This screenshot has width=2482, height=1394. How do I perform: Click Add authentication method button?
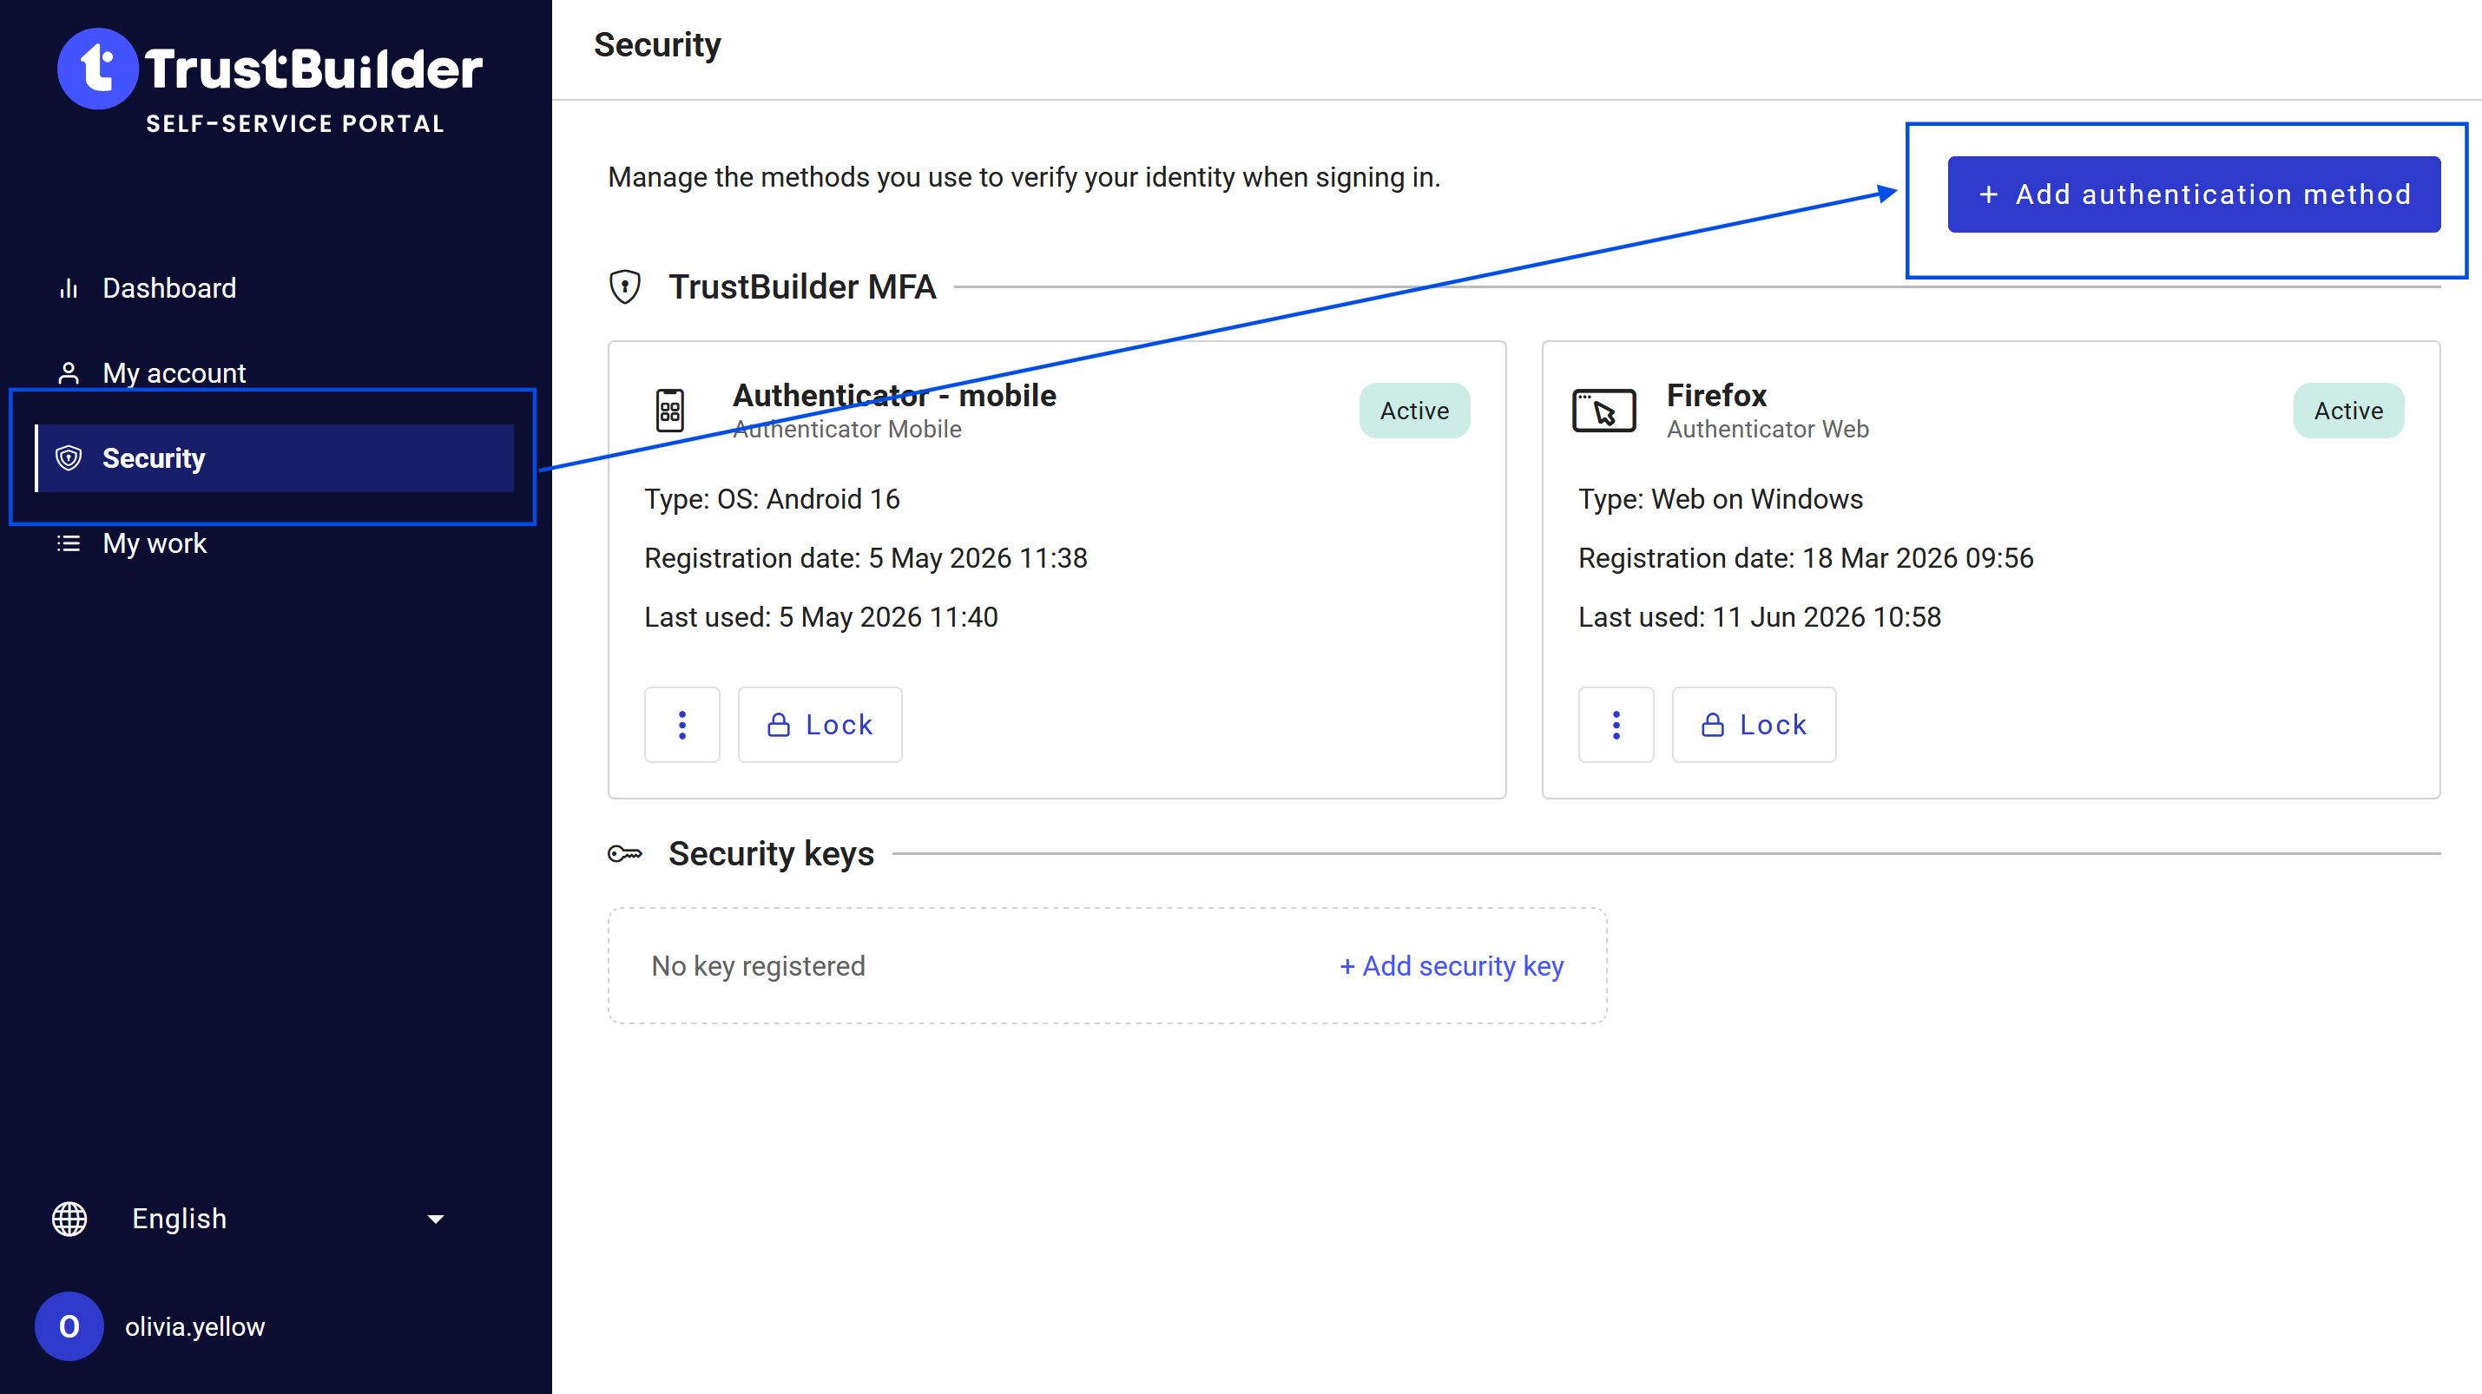2194,194
